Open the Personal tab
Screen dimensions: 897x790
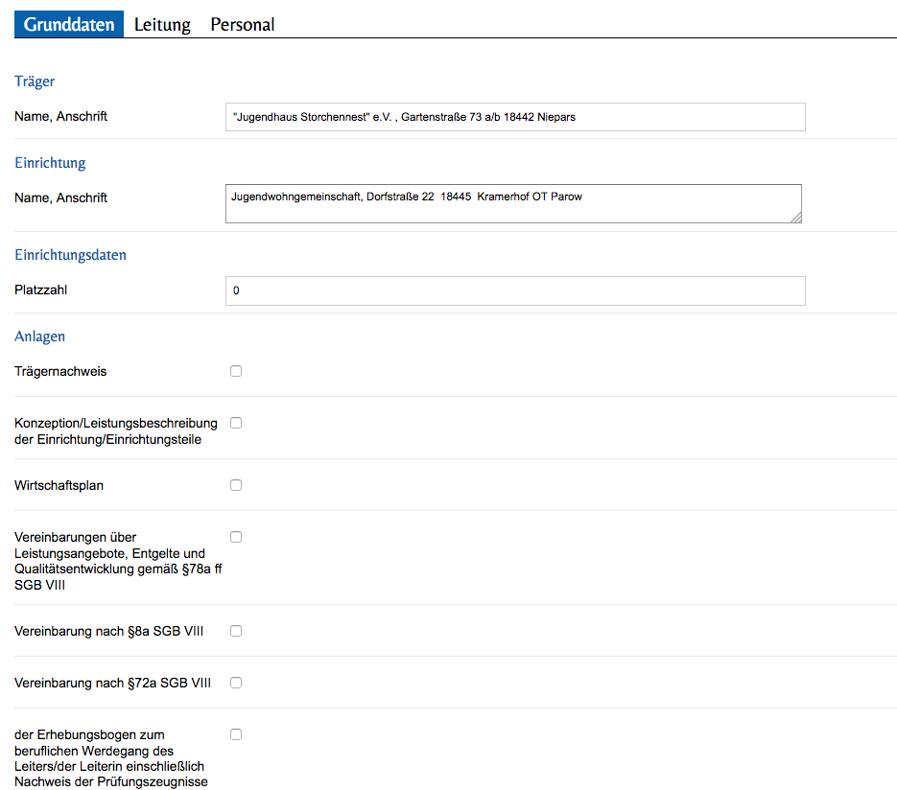pos(243,25)
